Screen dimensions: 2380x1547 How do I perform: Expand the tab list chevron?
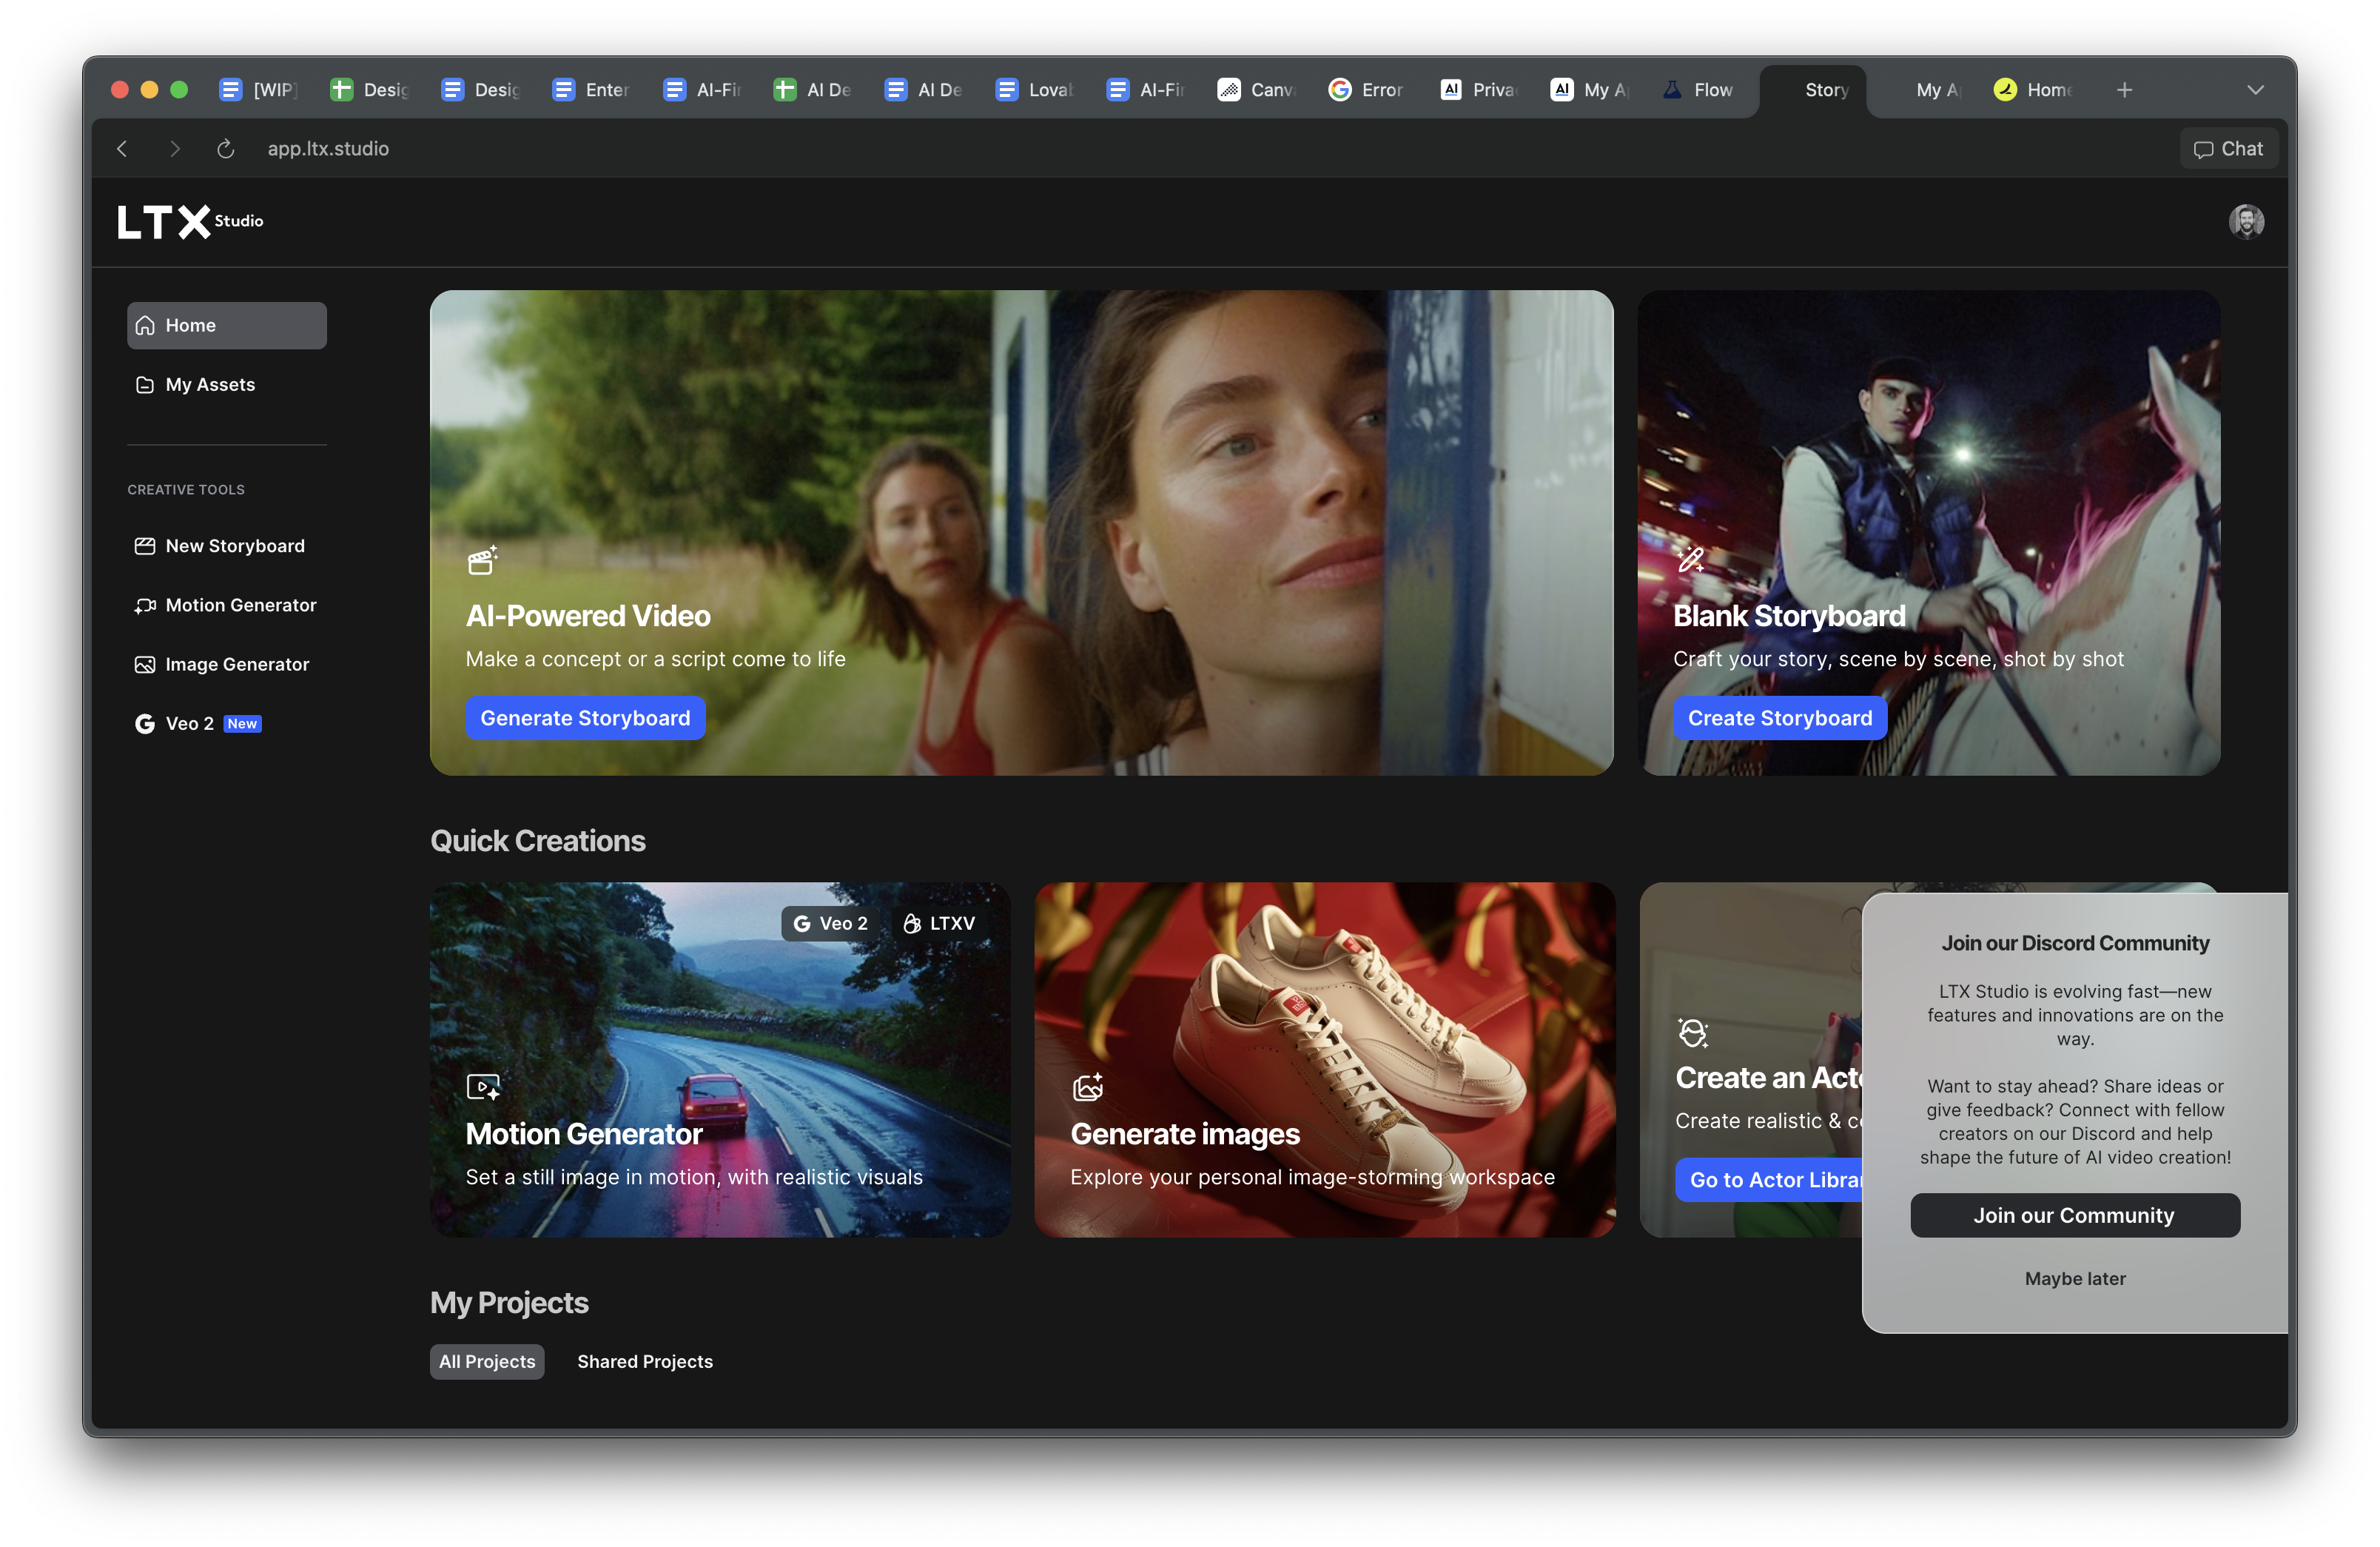2255,90
